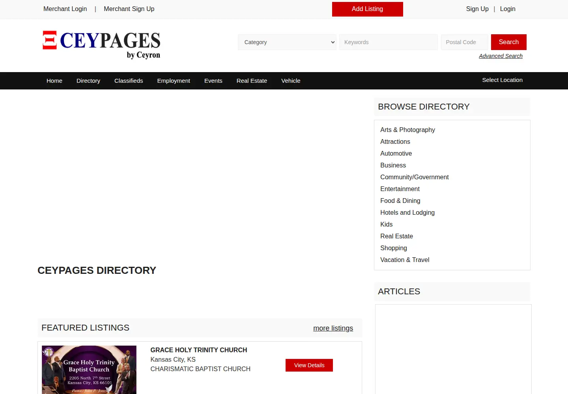Image resolution: width=568 pixels, height=394 pixels.
Task: Browse the Entertainment category
Action: pyautogui.click(x=400, y=189)
